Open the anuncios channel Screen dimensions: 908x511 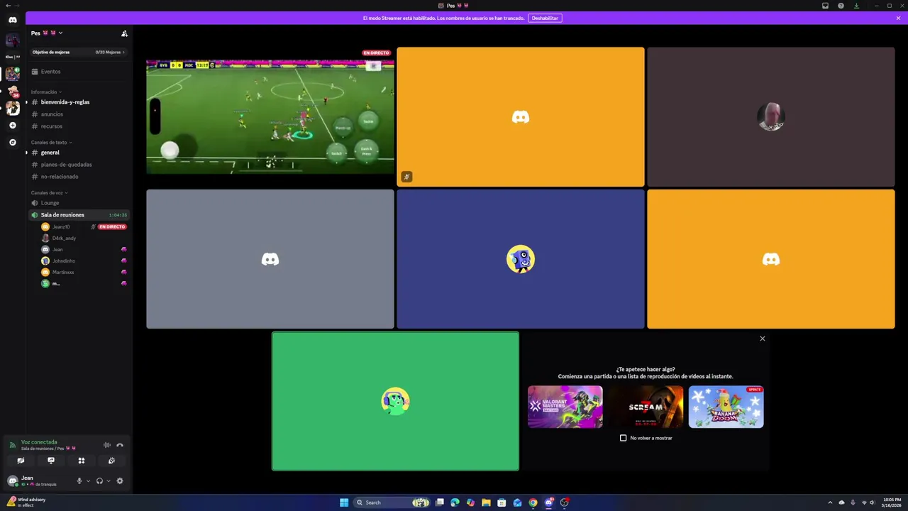tap(79, 114)
